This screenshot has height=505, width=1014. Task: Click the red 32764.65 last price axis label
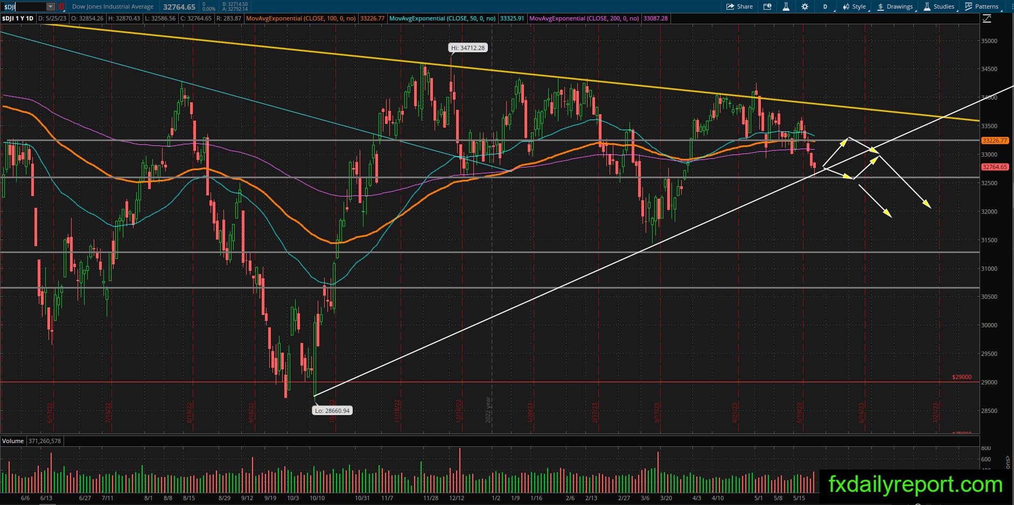[995, 167]
